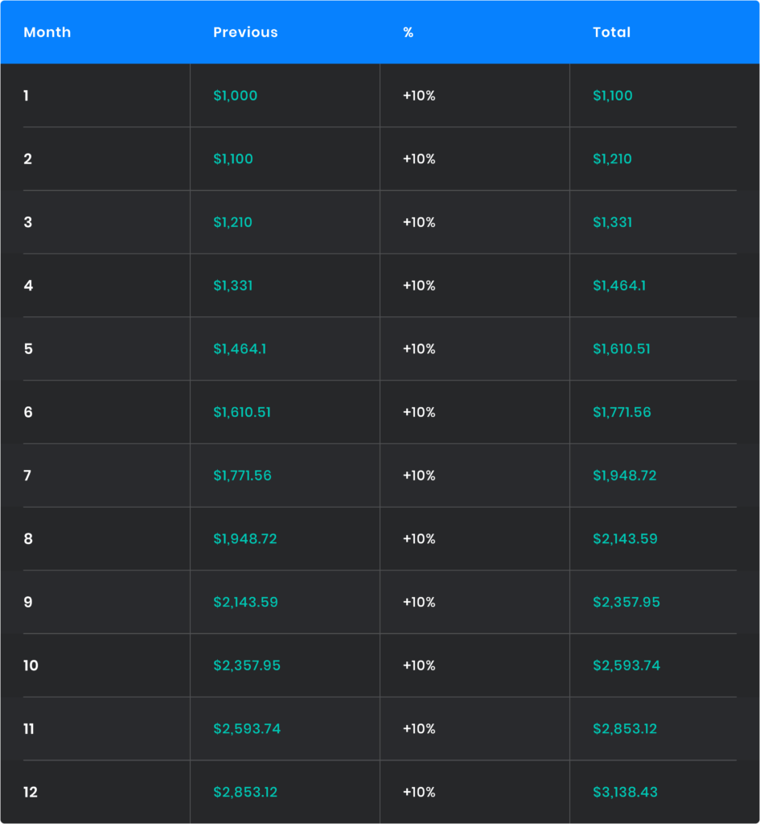Click the Total column header
This screenshot has width=760, height=824.
[x=611, y=32]
